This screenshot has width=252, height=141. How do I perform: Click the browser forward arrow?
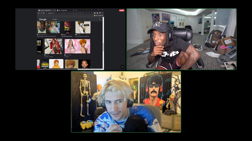[41, 13]
